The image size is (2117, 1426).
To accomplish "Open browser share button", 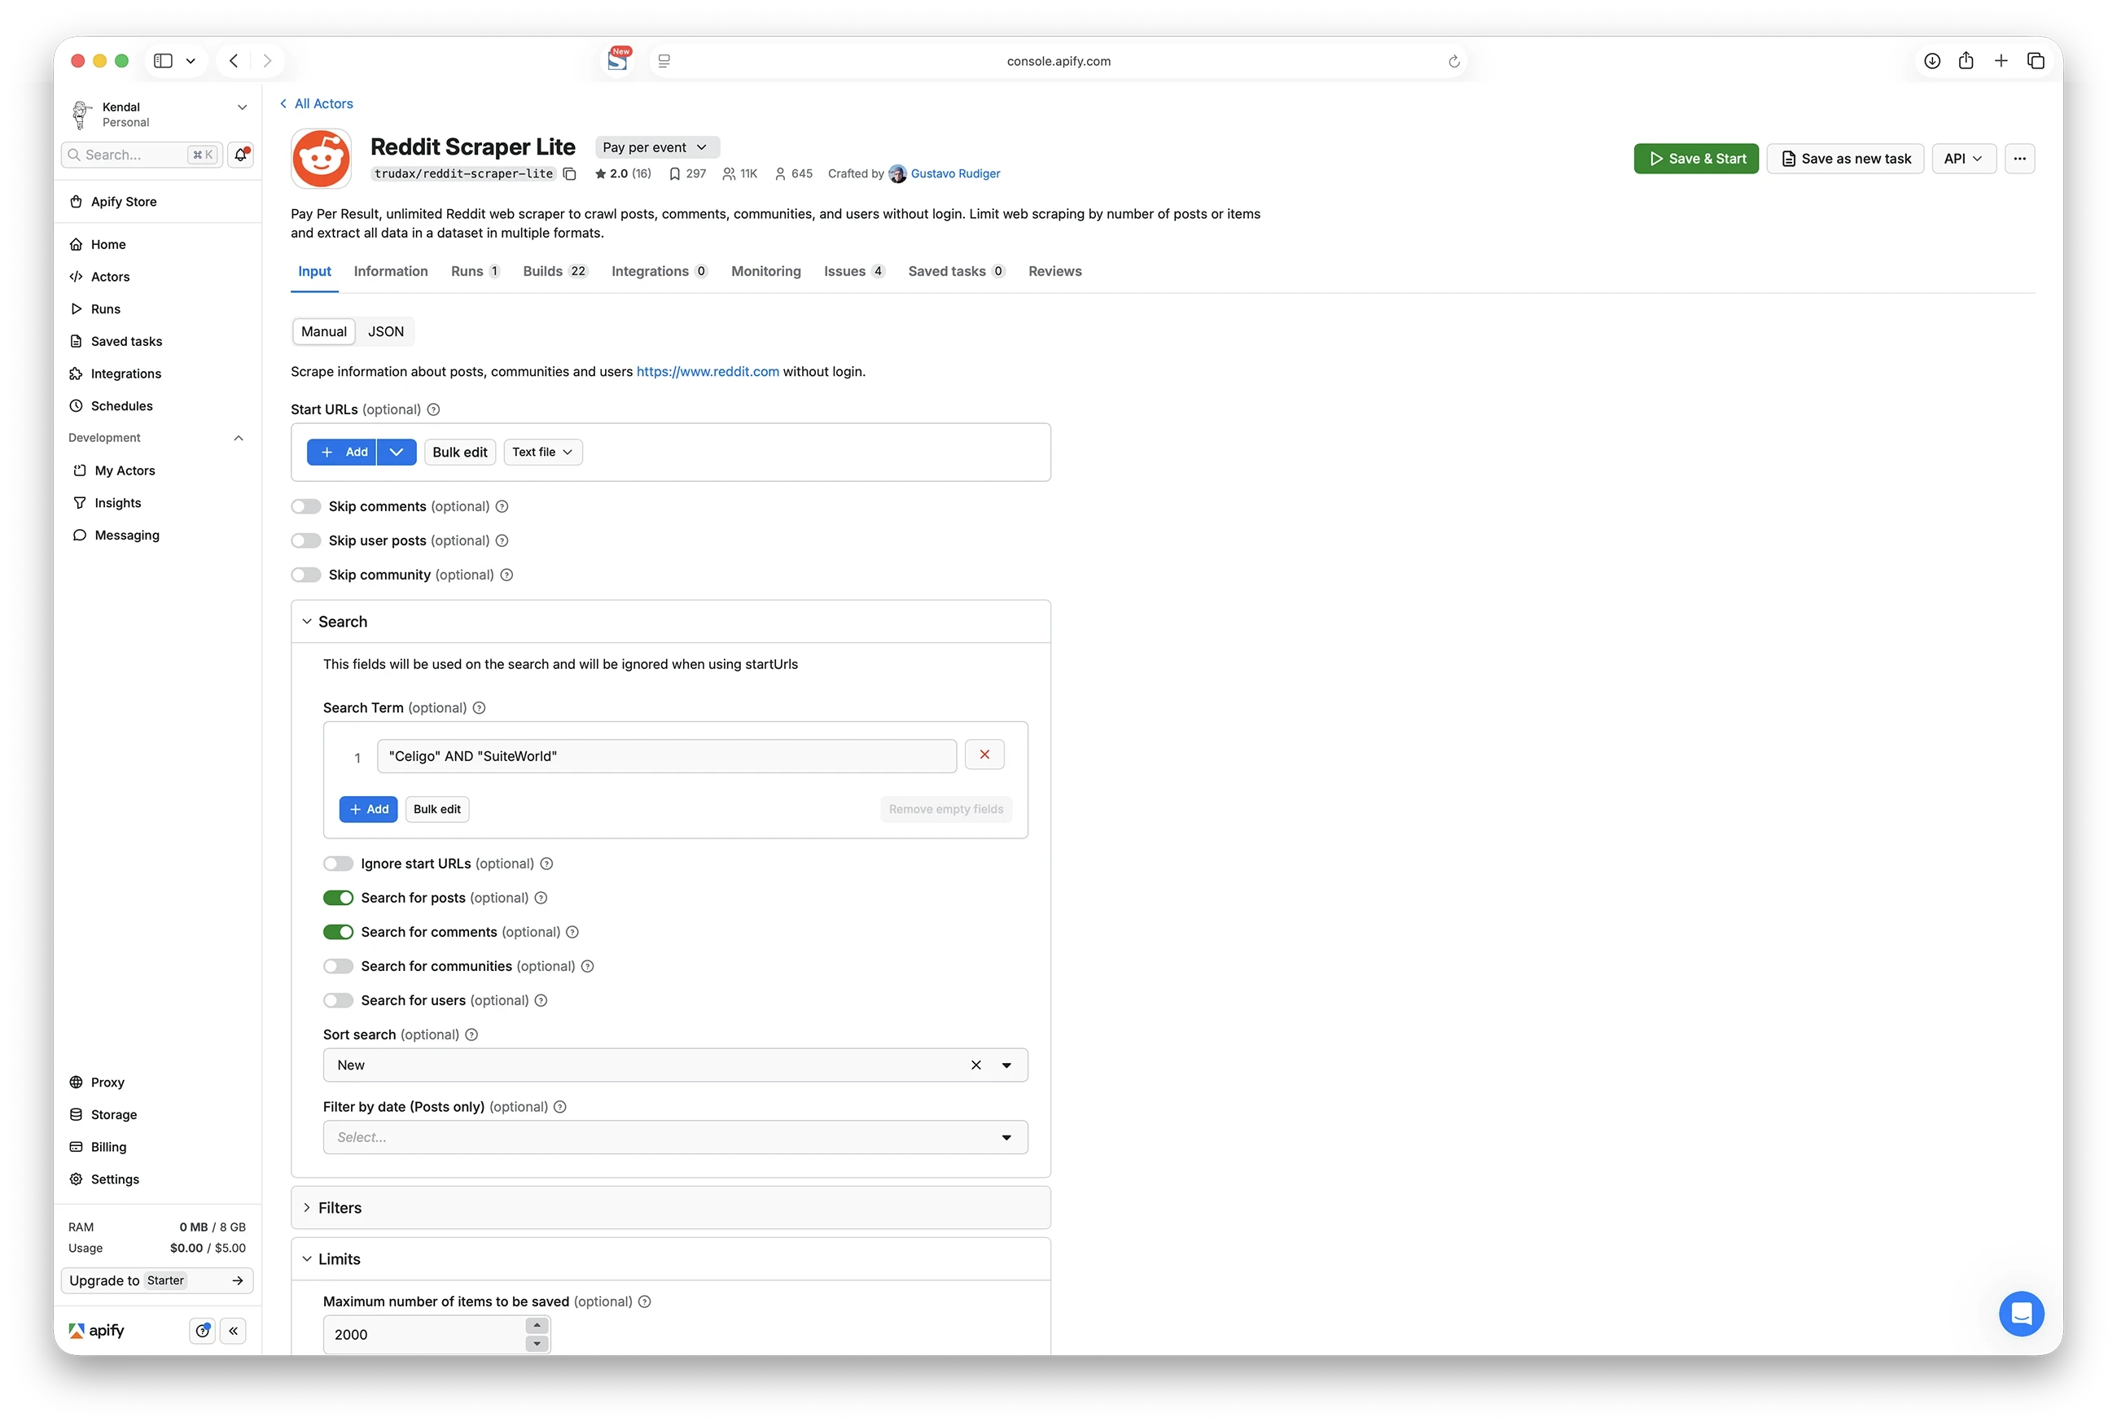I will 1966,61.
